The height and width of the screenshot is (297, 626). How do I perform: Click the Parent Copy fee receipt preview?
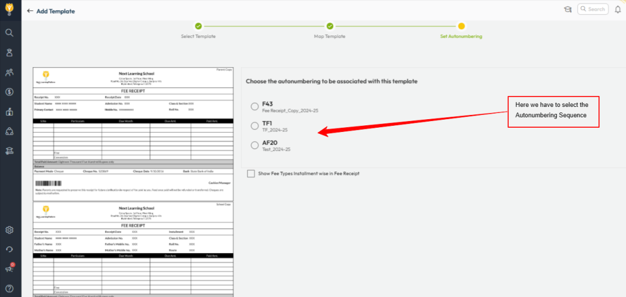pos(132,133)
